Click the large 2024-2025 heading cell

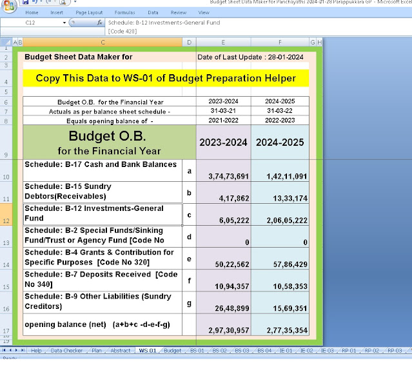click(280, 142)
